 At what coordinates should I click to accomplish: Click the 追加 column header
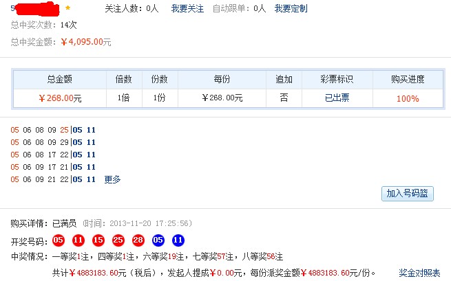[x=284, y=79]
